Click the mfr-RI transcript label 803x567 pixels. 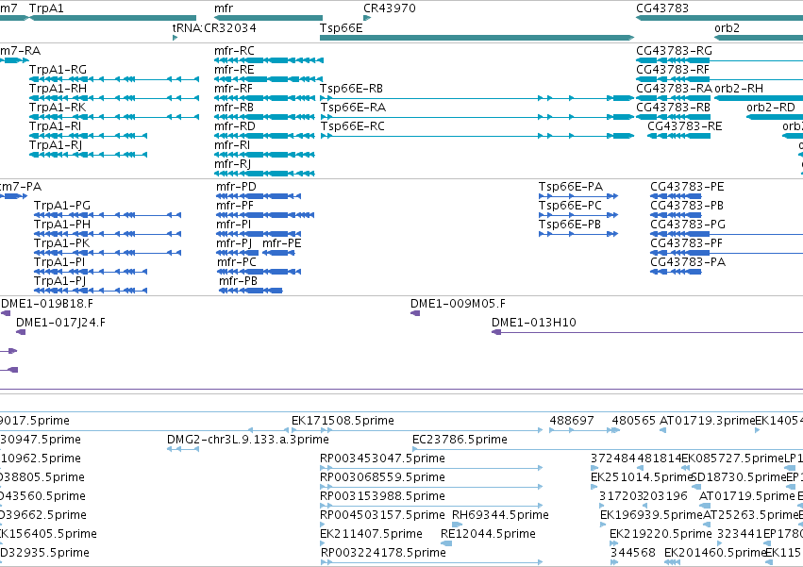coord(232,145)
